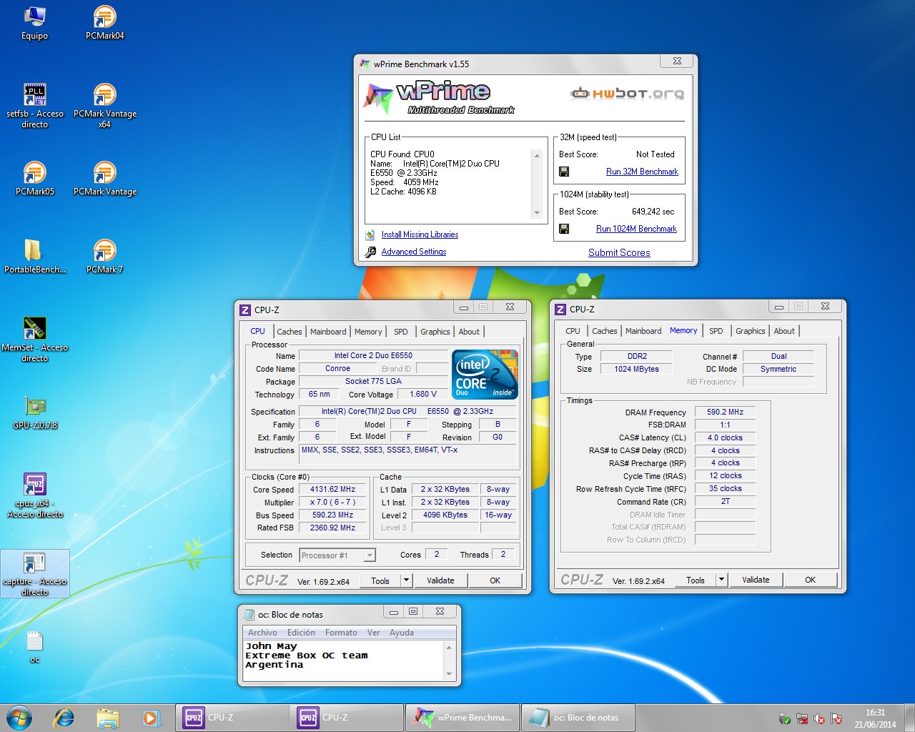The height and width of the screenshot is (732, 915).
Task: Open the PCMark Vantage desktop shortcut without x64
Action: click(104, 178)
